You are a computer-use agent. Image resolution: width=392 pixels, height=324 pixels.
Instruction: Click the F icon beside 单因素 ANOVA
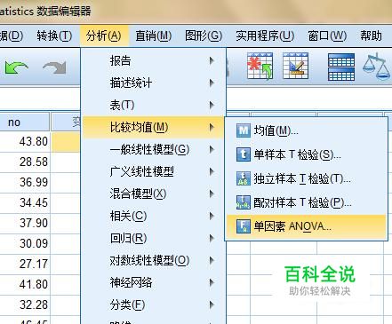click(244, 226)
